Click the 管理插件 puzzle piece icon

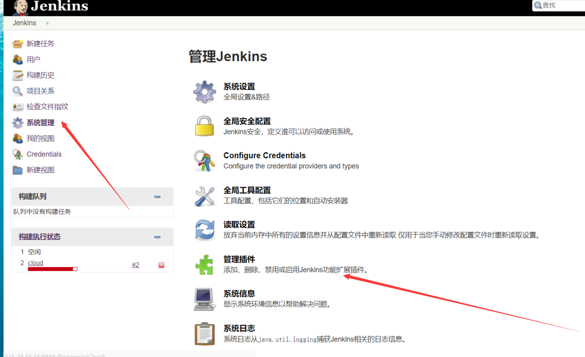point(205,264)
